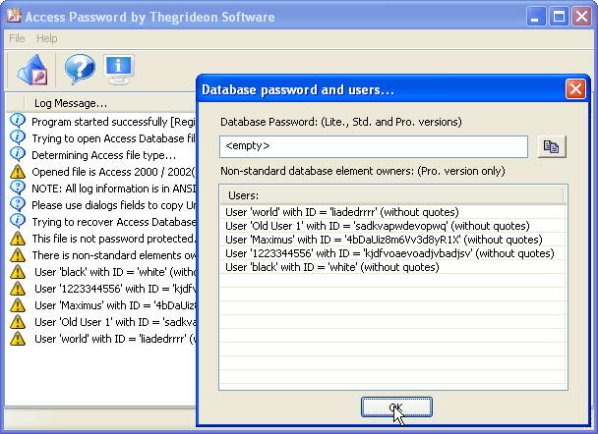Click warning icon beside 'Opened file is Access 2000'
598x434 pixels.
[18, 172]
